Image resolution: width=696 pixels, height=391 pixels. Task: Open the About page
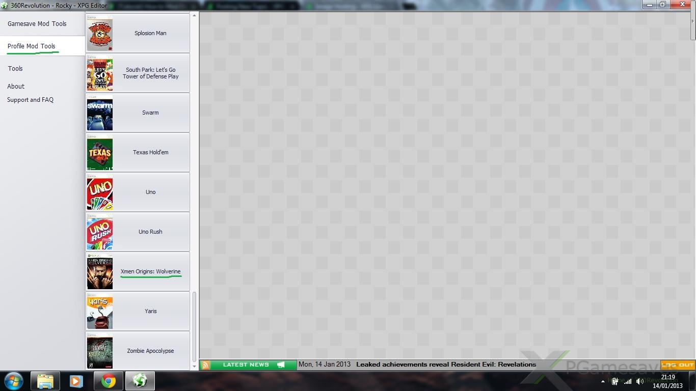pos(16,87)
